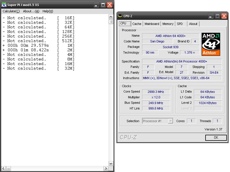Viewport: 230px width, 172px height.
Task: Click the Core Speed value 2999.3 MHz
Action: (156, 92)
